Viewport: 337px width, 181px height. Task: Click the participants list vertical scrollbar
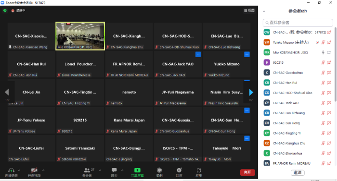(x=336, y=64)
